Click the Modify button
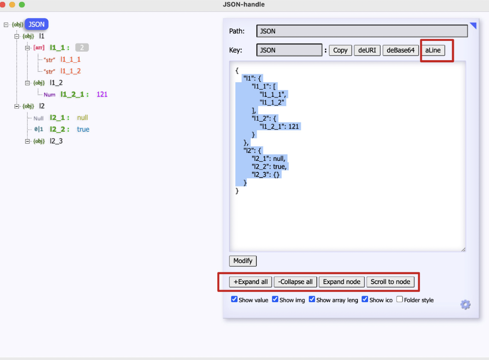Screen dimensions: 489x360 click(x=243, y=261)
